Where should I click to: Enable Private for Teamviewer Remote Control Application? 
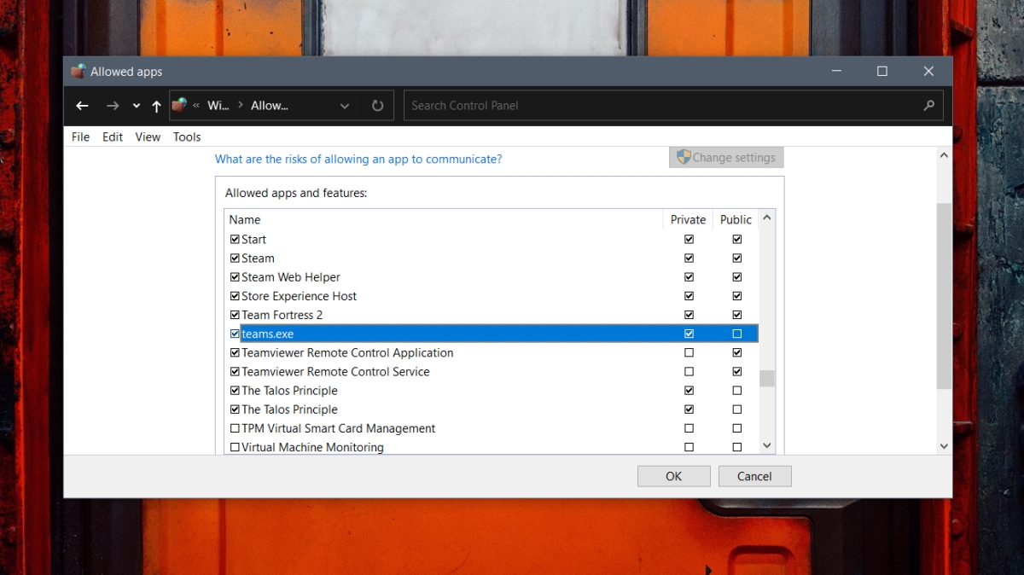(x=689, y=352)
